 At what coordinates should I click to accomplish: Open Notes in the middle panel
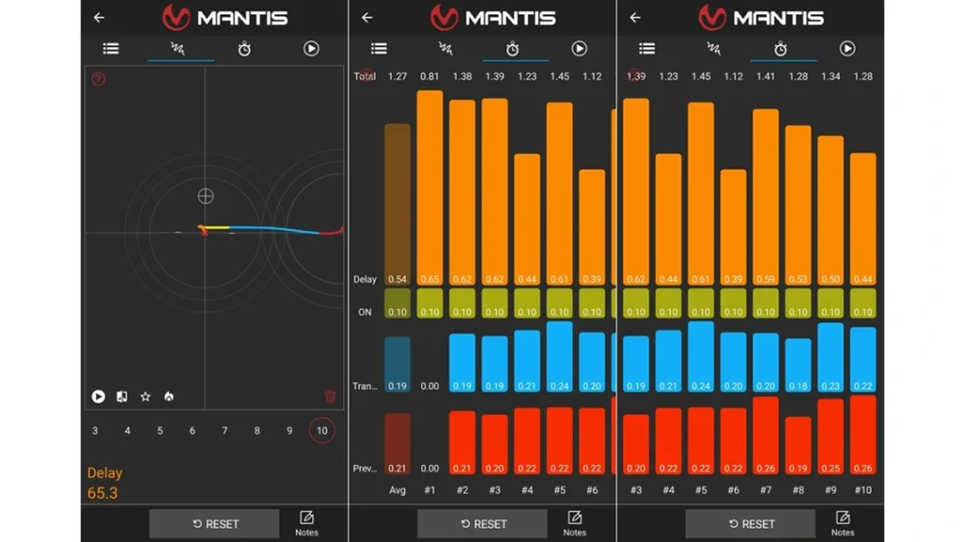pos(575,523)
